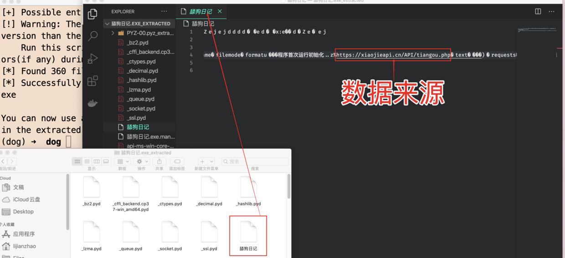565x258 pixels.
Task: Split the VS Code editor right
Action: point(538,11)
